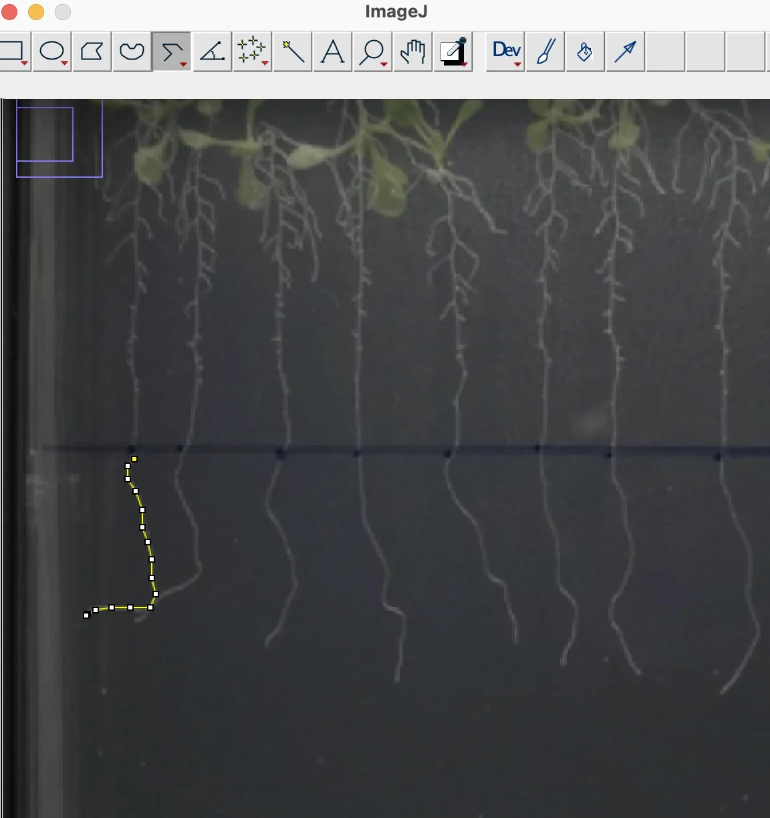Select the Freehand selection tool
Image resolution: width=770 pixels, height=818 pixels.
(132, 51)
